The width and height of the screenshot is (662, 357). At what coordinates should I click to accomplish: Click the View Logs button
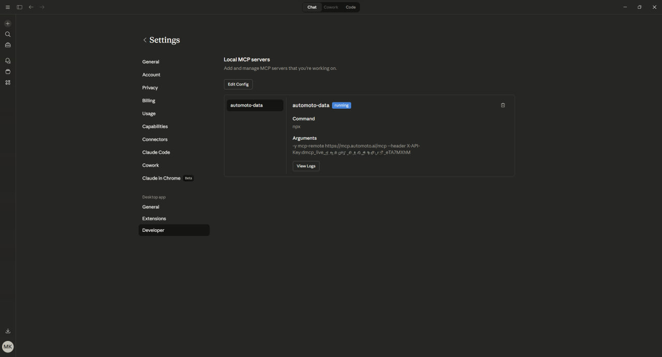(x=306, y=166)
